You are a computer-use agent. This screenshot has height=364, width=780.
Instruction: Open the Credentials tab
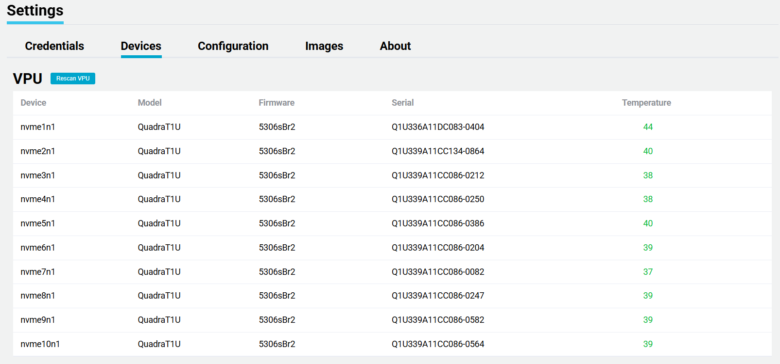click(x=54, y=46)
